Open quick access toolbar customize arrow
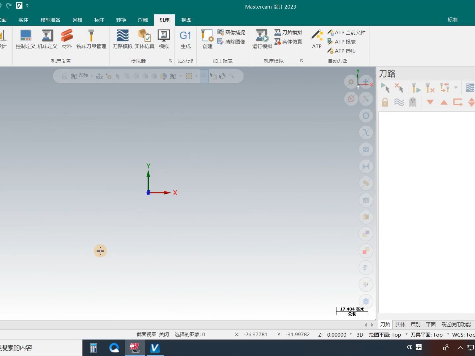 point(27,6)
